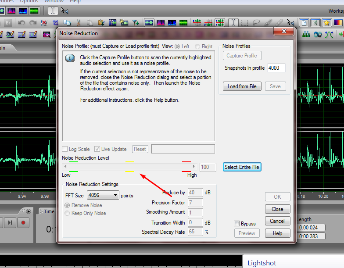Click the Save profile button
This screenshot has width=344, height=268.
(276, 86)
